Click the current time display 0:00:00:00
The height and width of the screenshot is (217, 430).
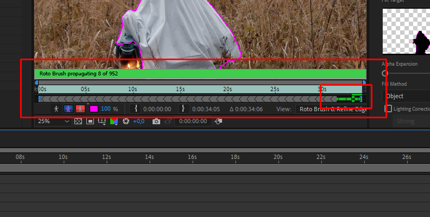(x=193, y=121)
